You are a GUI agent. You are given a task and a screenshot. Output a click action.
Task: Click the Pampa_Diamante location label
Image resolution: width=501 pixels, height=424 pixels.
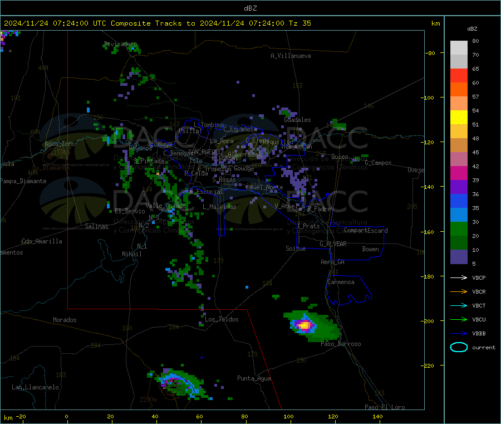23,181
